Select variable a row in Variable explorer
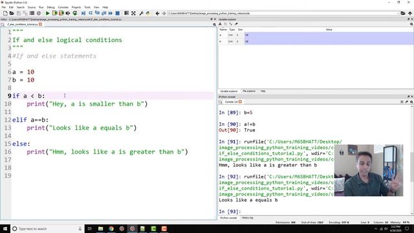The width and height of the screenshot is (414, 233). [316, 35]
